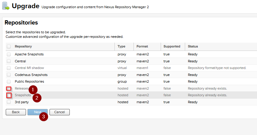Sort by the Type column header
This screenshot has height=135, width=257.
pyautogui.click(x=121, y=46)
